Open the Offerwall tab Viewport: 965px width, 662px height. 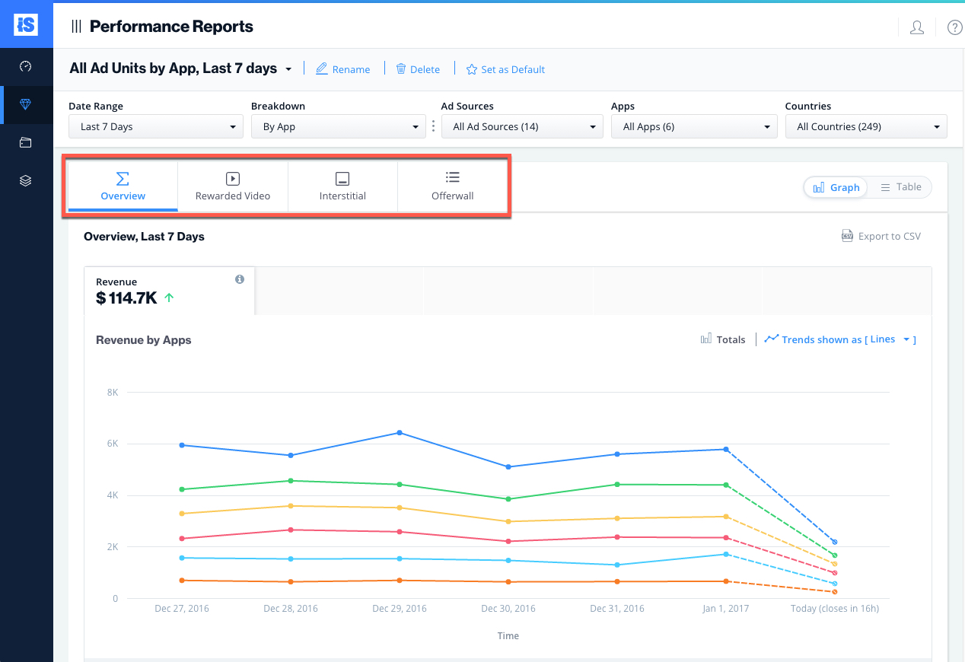point(452,186)
